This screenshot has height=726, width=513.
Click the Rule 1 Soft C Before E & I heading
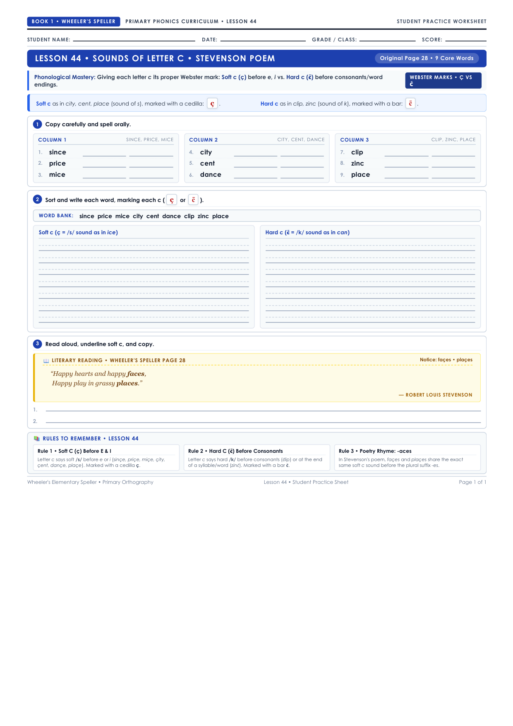74,451
